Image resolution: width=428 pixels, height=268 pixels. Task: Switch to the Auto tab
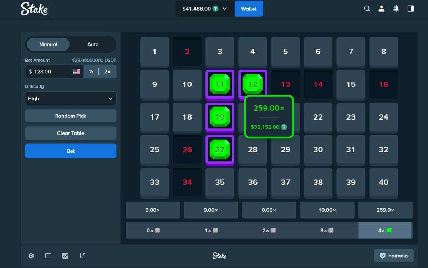click(x=93, y=44)
